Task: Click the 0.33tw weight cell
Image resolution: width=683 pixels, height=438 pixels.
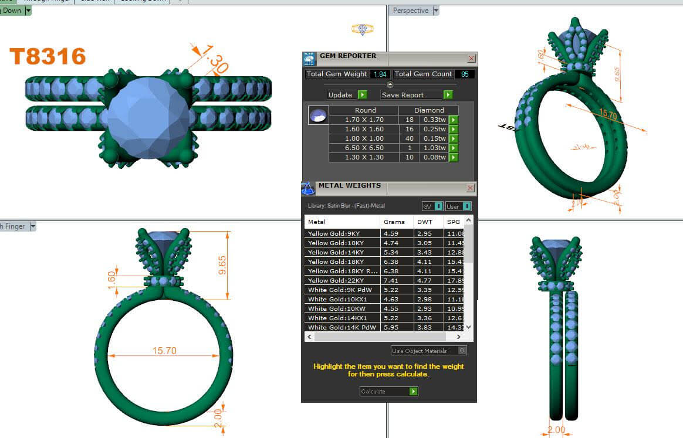Action: [435, 120]
